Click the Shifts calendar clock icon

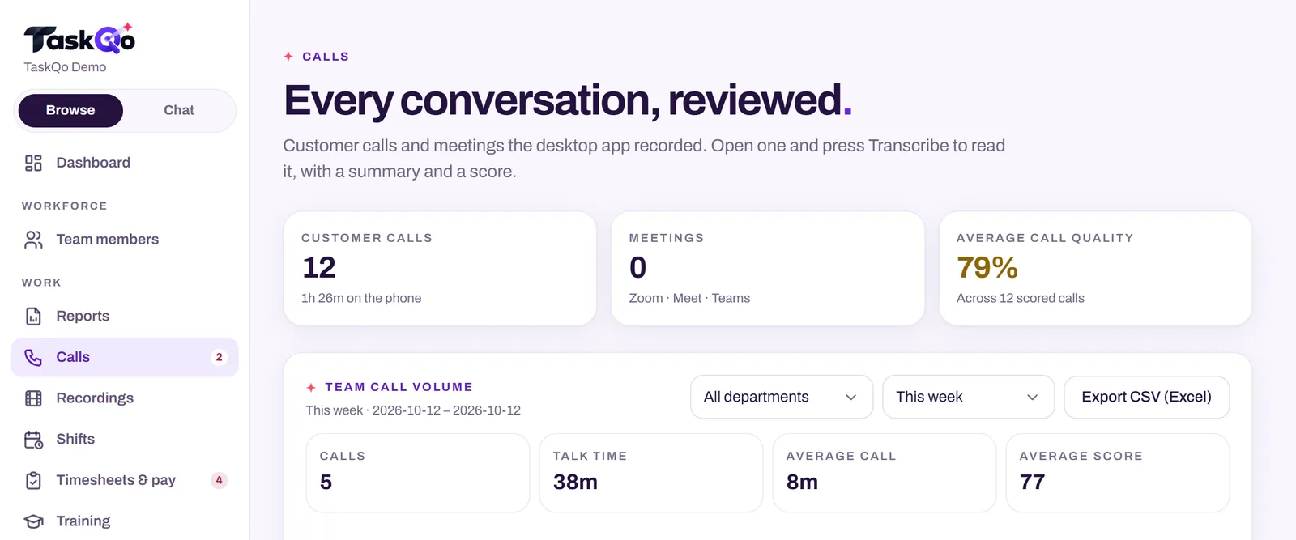point(33,440)
